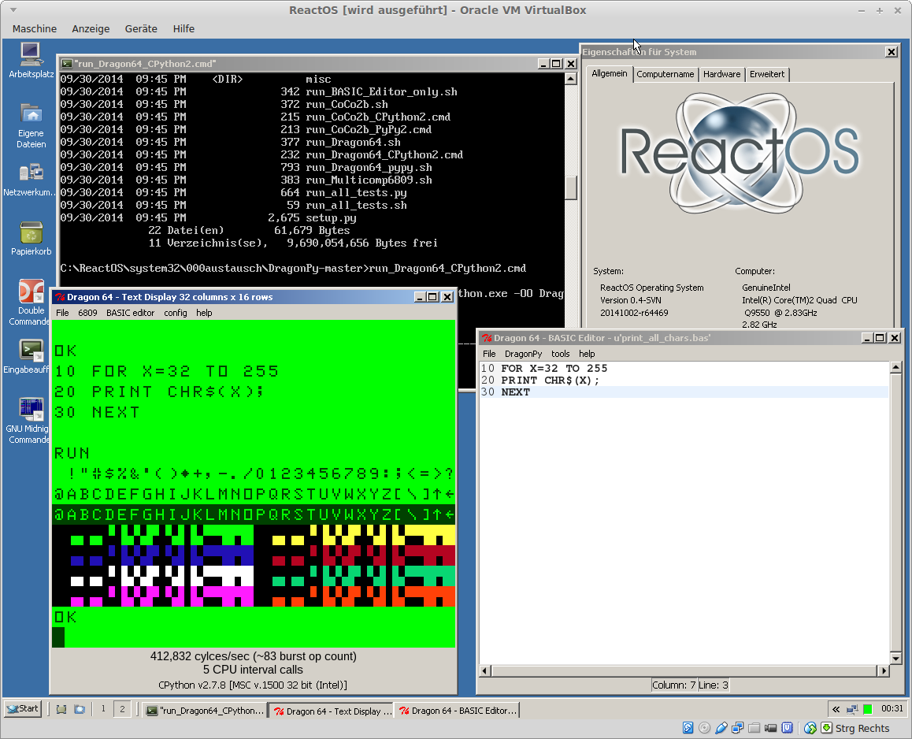Open the config menu in Text Display
Image resolution: width=912 pixels, height=739 pixels.
(175, 313)
